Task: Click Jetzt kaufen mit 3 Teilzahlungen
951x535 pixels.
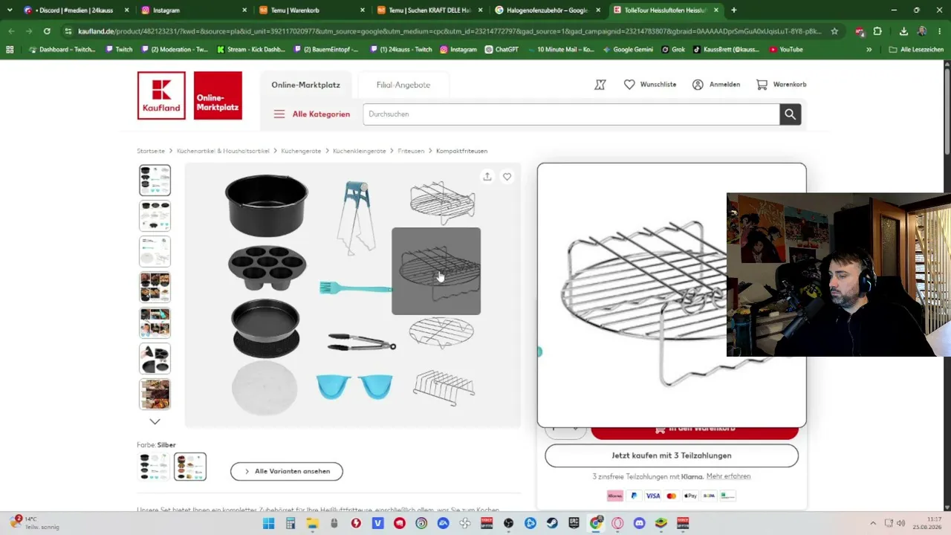Action: (672, 455)
